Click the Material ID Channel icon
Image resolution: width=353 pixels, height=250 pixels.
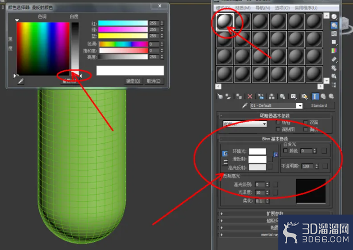pos(293,97)
